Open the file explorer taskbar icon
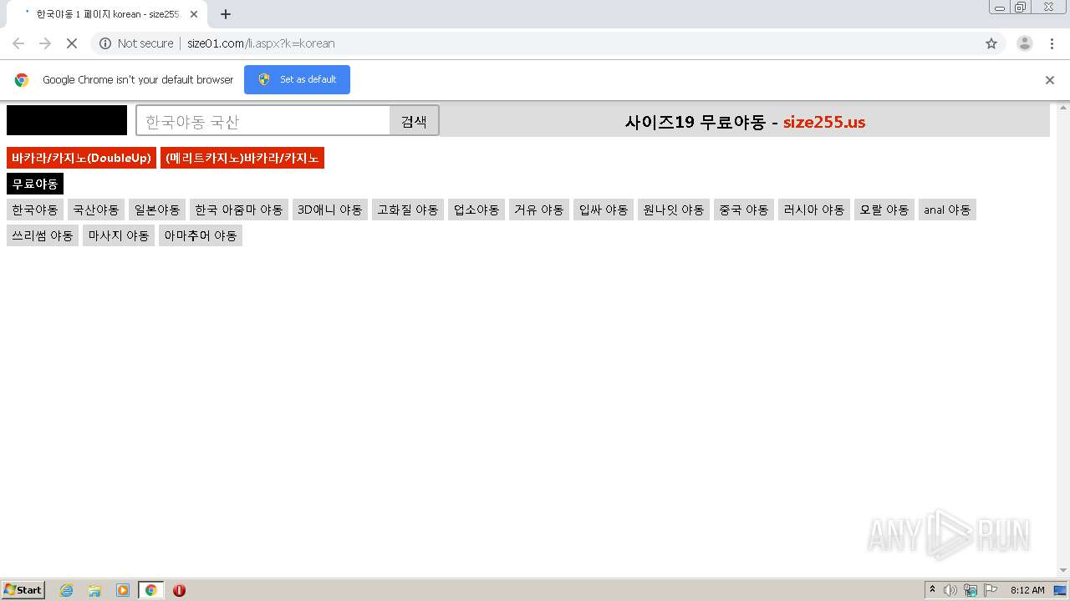 pos(94,590)
